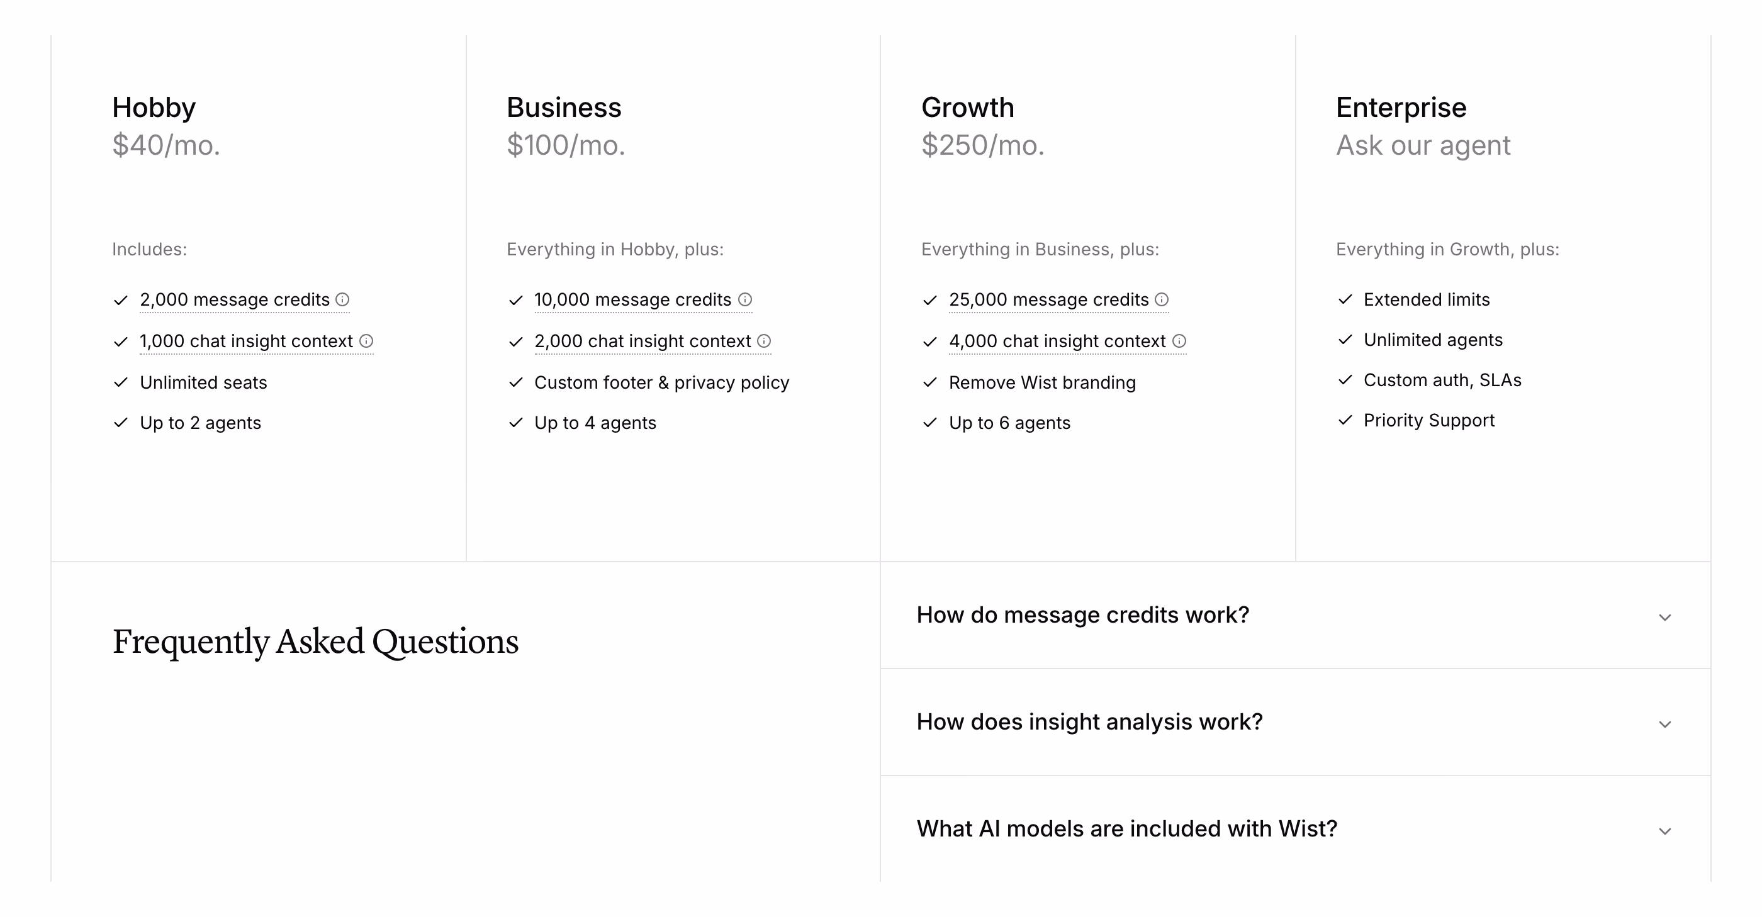This screenshot has height=917, width=1762.
Task: Click info icon beside 1,000 chat insight context
Action: click(x=367, y=340)
